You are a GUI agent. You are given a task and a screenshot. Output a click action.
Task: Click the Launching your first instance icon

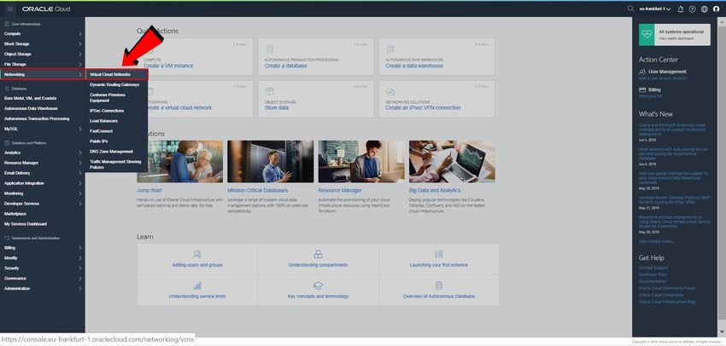coord(438,254)
